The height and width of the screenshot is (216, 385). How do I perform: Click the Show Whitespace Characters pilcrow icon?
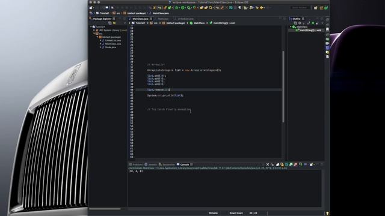[239, 8]
